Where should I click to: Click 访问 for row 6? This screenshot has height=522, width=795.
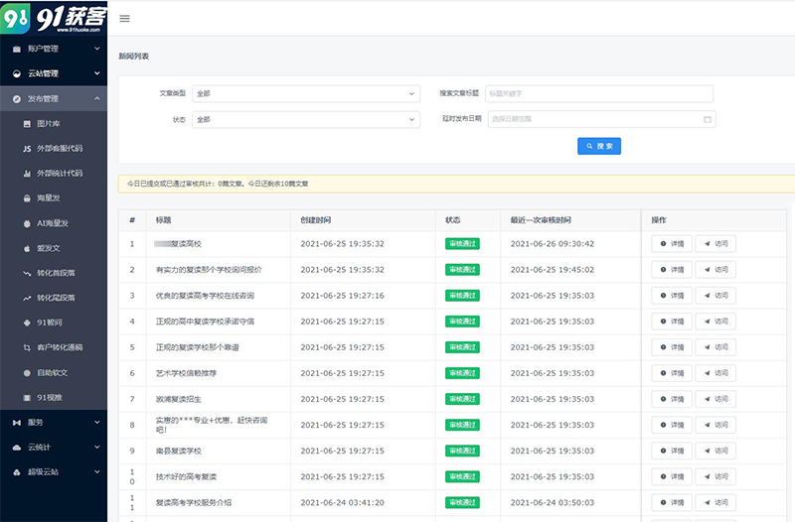(715, 373)
